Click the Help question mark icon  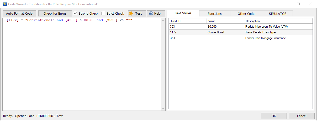(151, 14)
